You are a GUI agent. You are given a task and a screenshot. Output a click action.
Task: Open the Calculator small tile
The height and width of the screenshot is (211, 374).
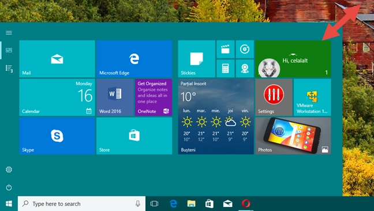(226, 69)
